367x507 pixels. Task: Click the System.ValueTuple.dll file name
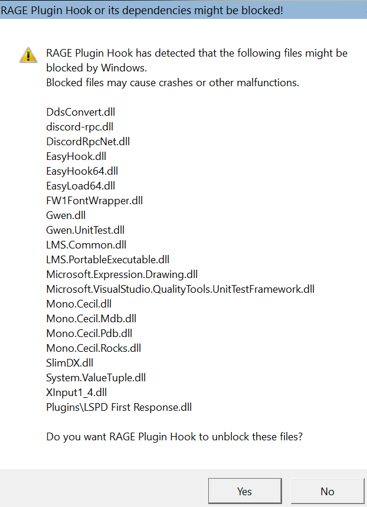coord(96,378)
